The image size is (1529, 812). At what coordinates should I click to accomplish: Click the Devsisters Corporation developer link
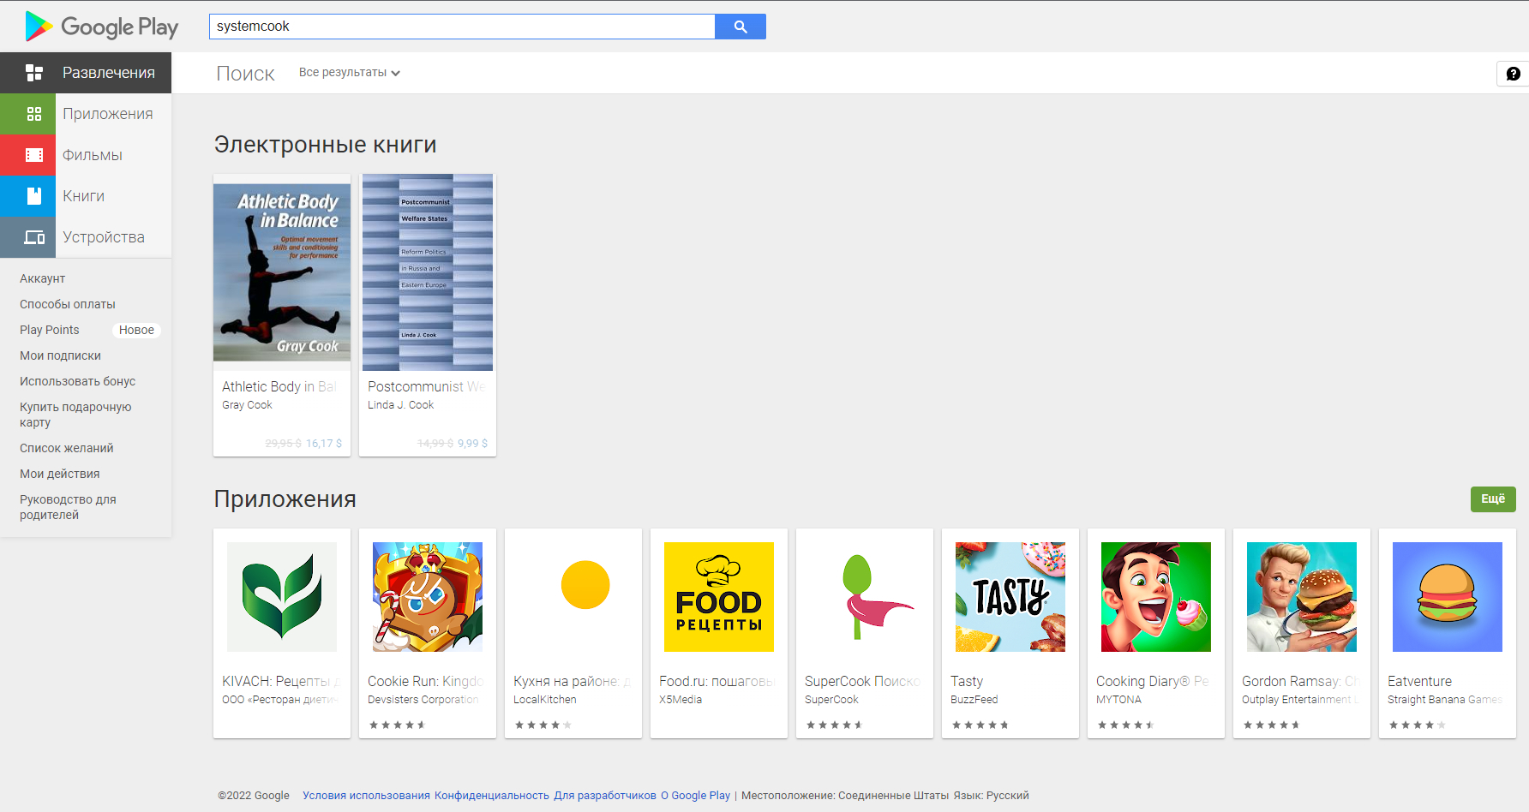[423, 700]
